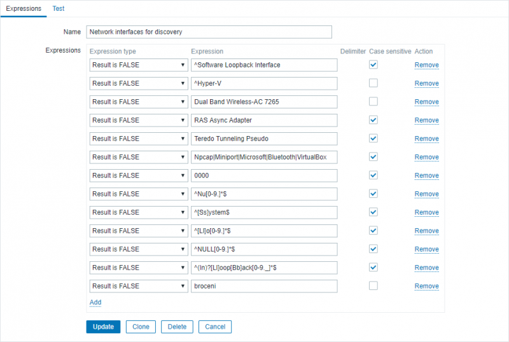This screenshot has width=509, height=342.
Task: Remove the Npcap|Miniport expression row
Action: coord(426,157)
